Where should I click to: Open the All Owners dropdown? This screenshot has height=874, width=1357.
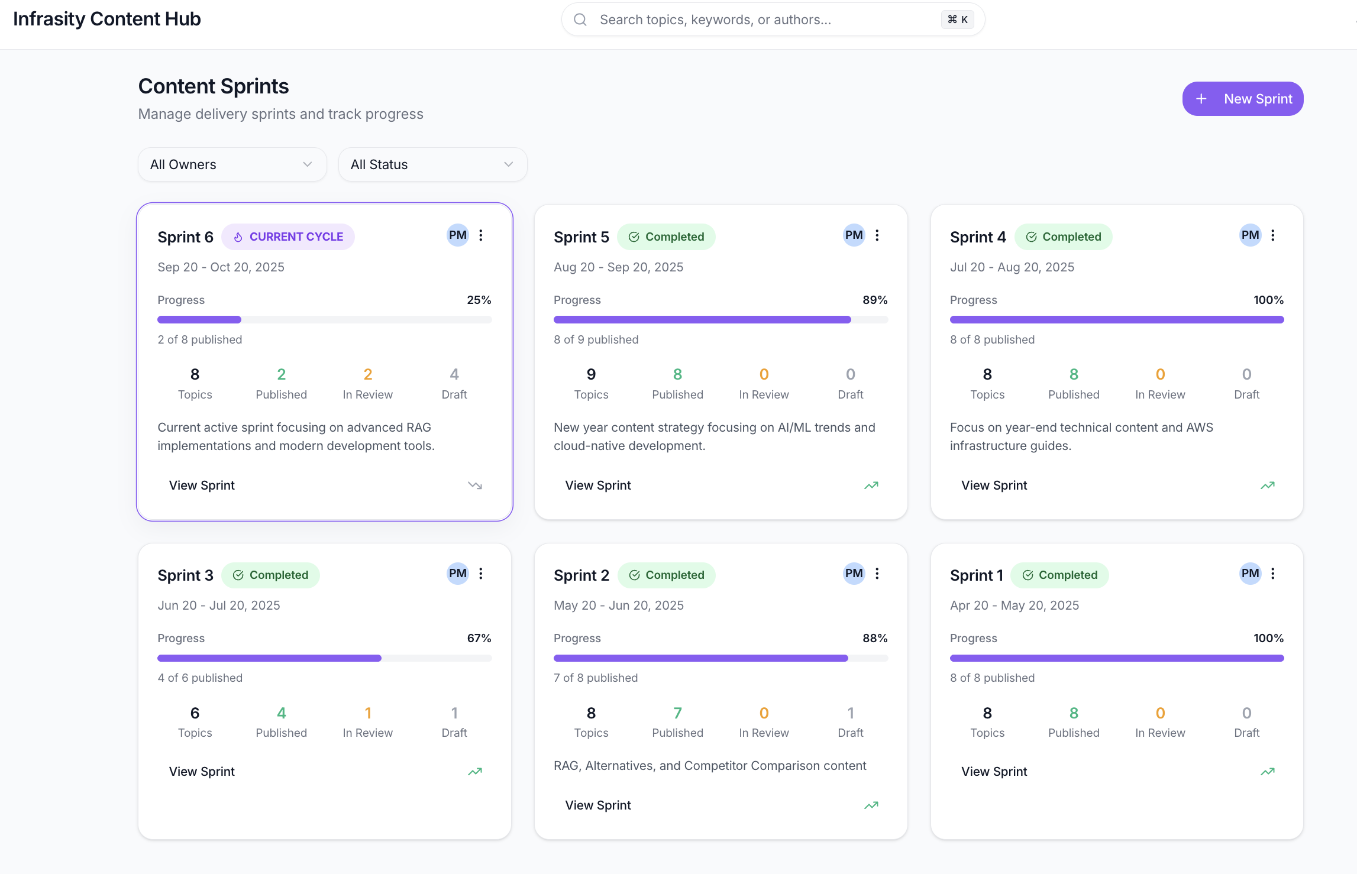[x=232, y=164]
